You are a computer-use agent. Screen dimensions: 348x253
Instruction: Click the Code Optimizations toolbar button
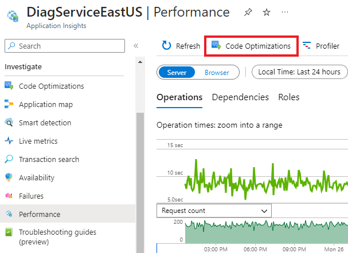251,46
